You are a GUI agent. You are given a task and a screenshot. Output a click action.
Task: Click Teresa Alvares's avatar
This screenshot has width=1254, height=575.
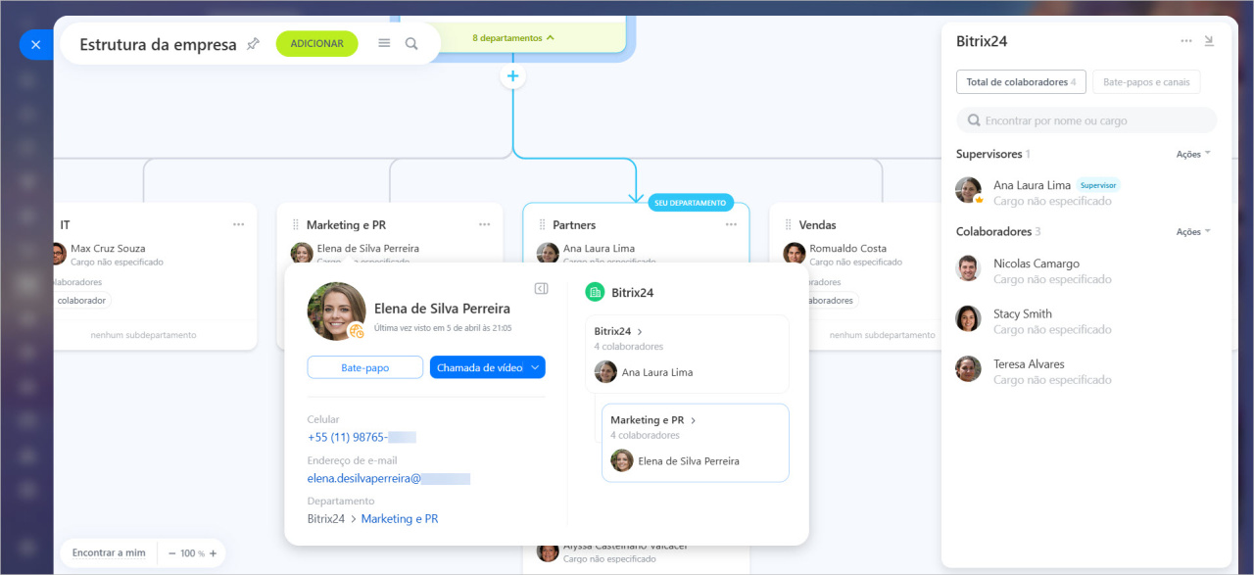pyautogui.click(x=968, y=368)
